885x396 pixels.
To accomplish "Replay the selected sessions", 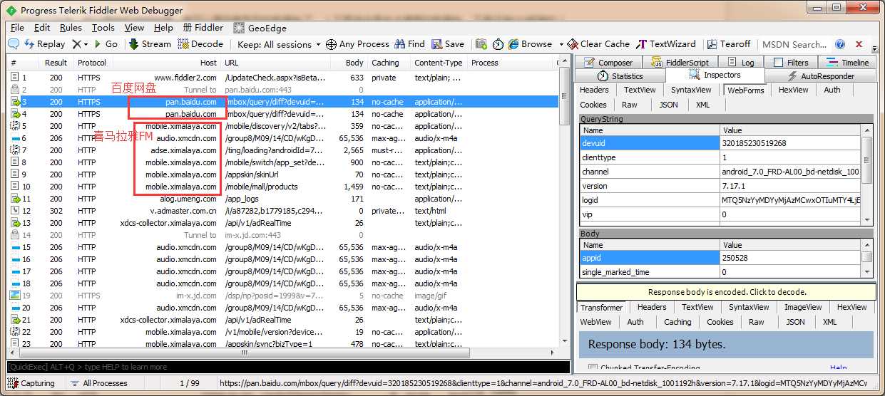I will click(x=44, y=44).
